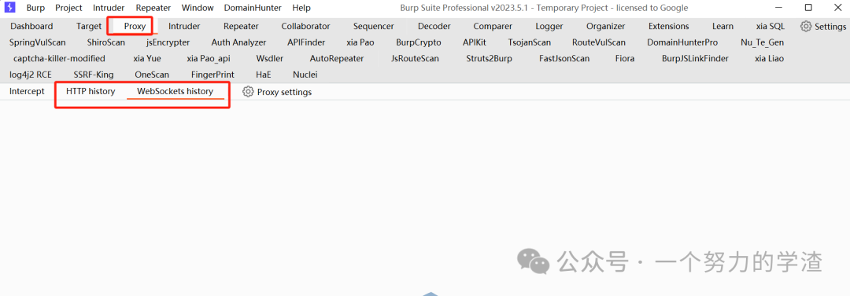Open the Decoder tab
Screen dimensions: 850x296
pos(434,26)
